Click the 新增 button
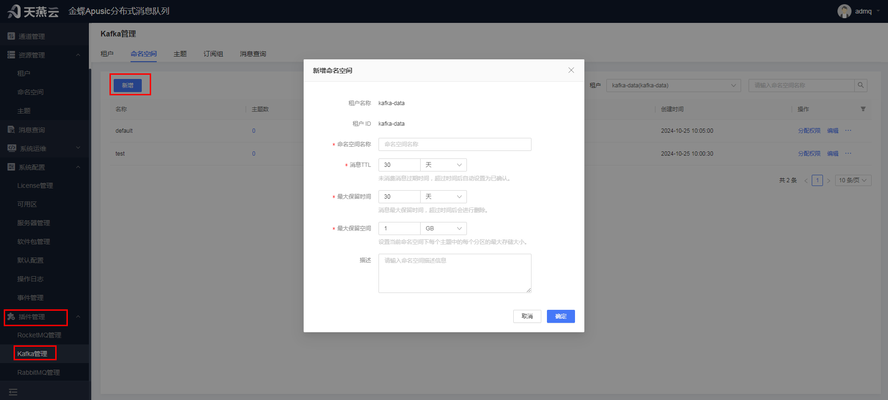The height and width of the screenshot is (400, 888). click(x=128, y=85)
